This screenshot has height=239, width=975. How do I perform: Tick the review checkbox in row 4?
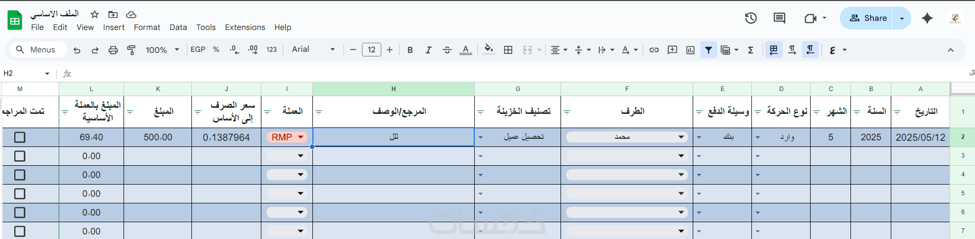(20, 175)
